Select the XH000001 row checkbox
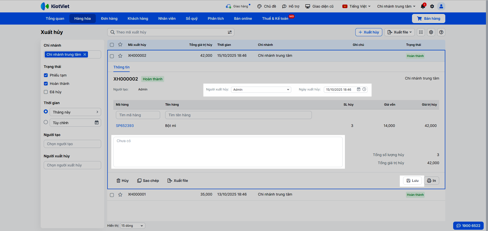The height and width of the screenshot is (231, 488). click(112, 195)
